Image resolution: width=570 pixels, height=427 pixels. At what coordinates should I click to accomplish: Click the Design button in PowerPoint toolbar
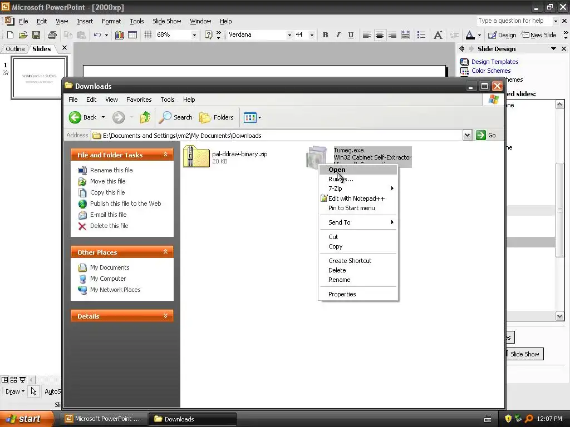click(x=502, y=35)
